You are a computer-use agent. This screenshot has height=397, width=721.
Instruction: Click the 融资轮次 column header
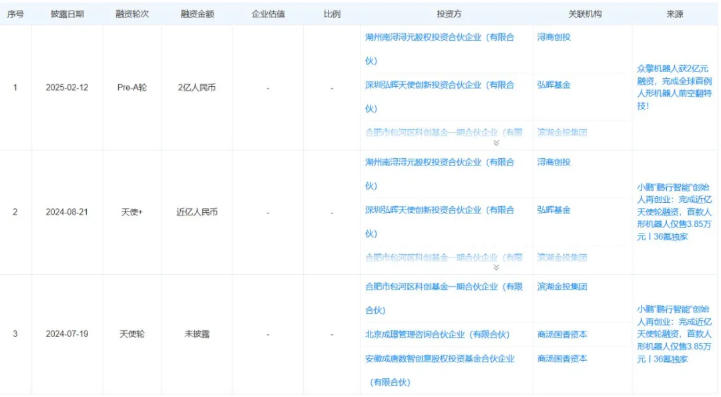132,14
